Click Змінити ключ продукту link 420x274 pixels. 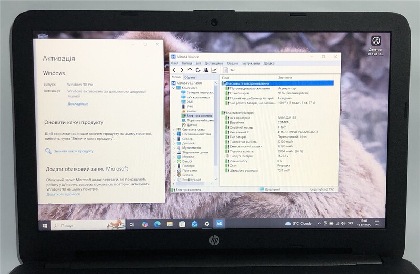73,151
